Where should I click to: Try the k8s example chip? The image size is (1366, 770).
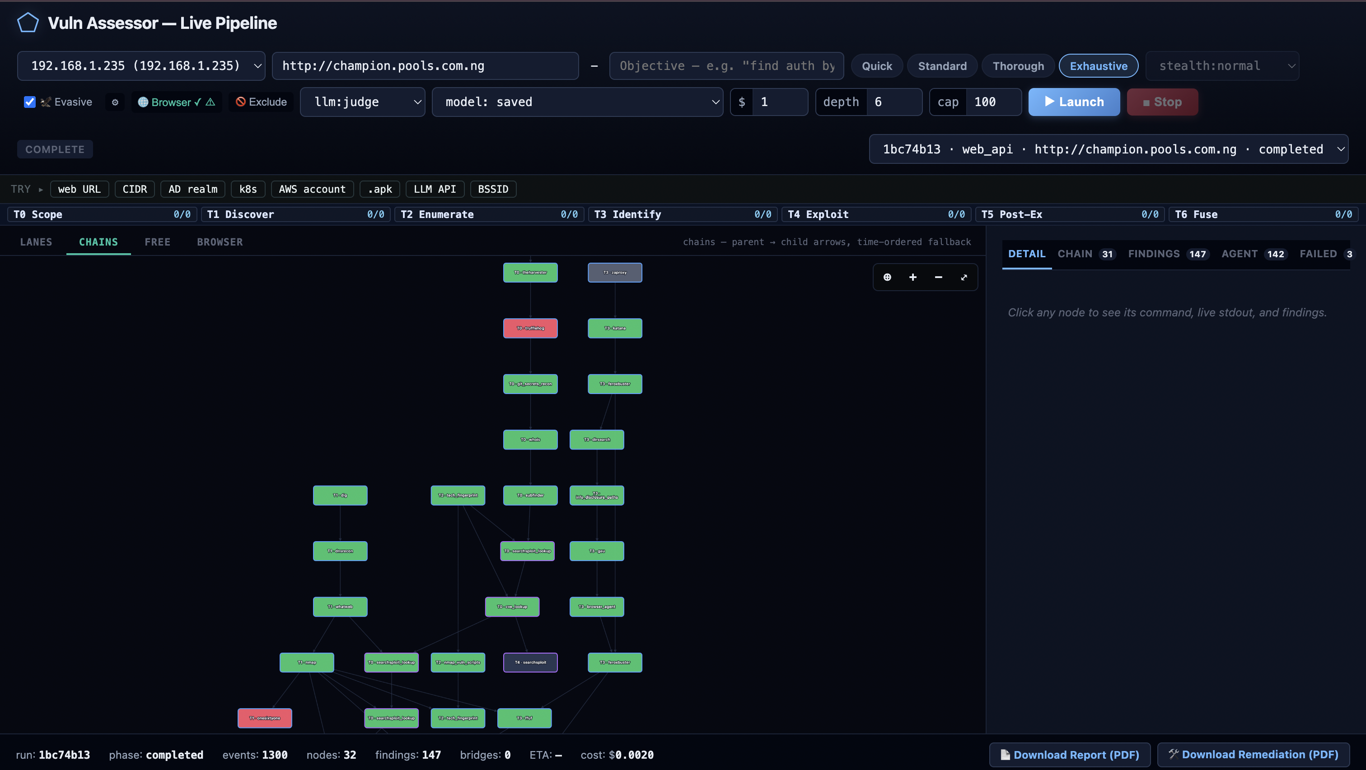click(248, 189)
